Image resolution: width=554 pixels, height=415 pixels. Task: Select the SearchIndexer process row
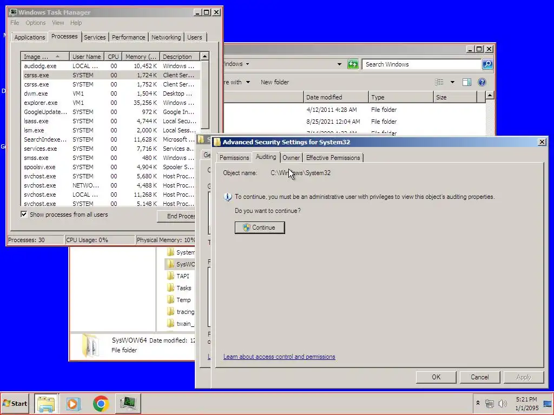coord(110,139)
